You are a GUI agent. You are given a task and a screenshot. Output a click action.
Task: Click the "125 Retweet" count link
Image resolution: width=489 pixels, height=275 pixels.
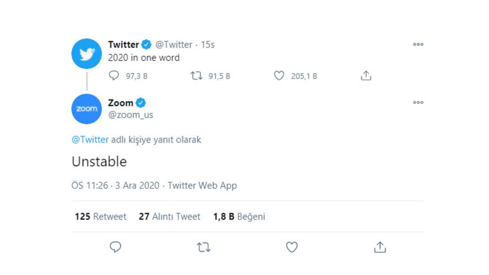pyautogui.click(x=100, y=217)
